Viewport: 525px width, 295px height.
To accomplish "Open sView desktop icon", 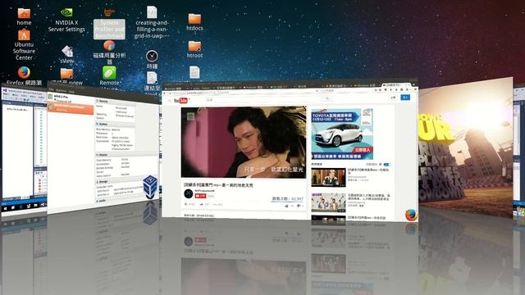I will click(x=67, y=54).
